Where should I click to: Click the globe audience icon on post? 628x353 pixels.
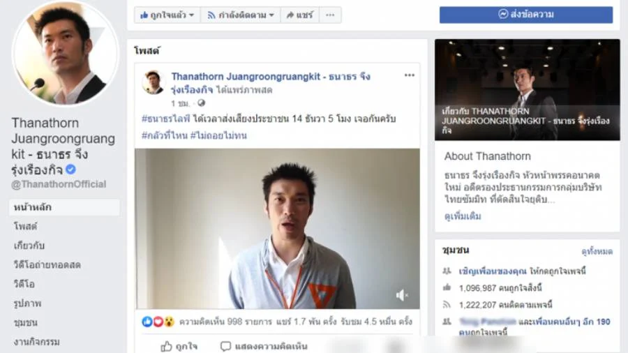click(x=201, y=103)
